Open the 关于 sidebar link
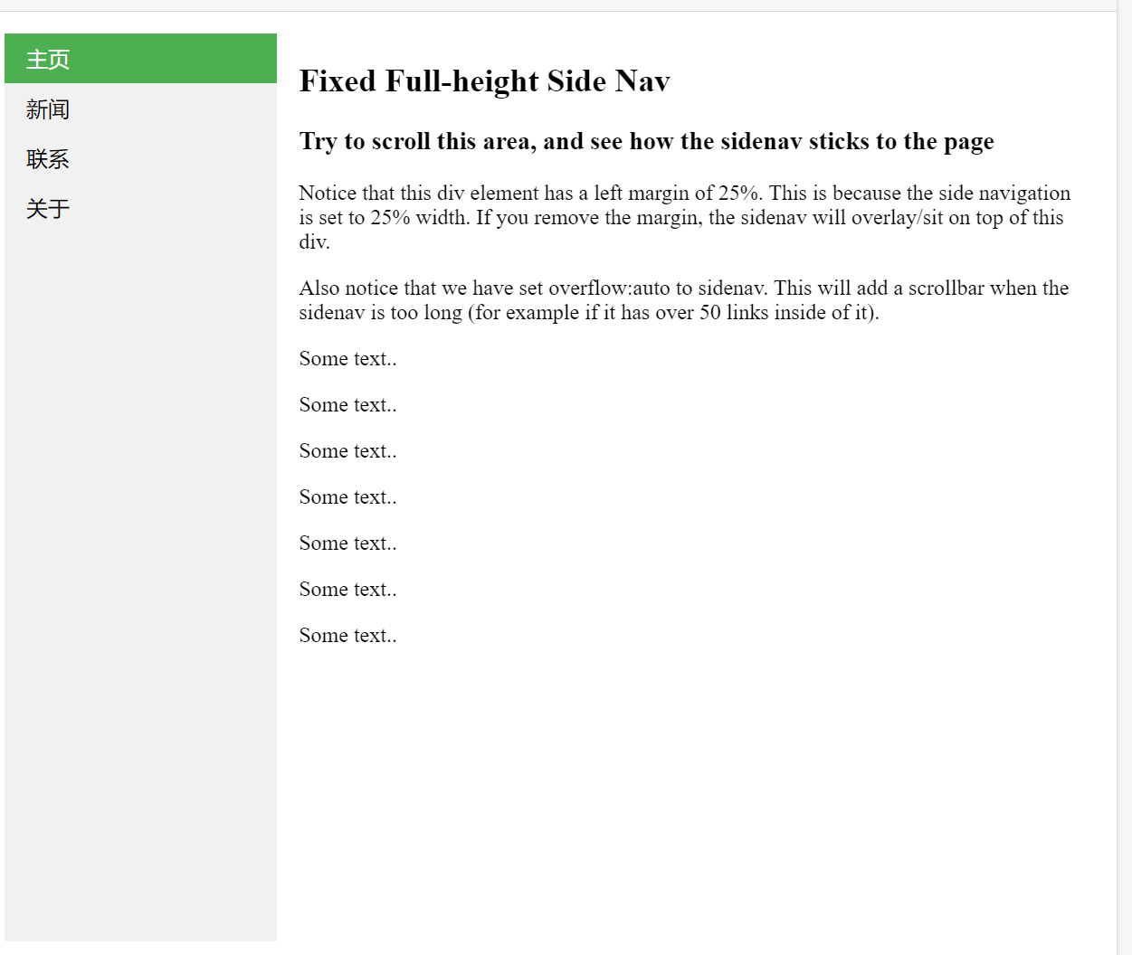Viewport: 1132px width, 955px height. (x=49, y=209)
